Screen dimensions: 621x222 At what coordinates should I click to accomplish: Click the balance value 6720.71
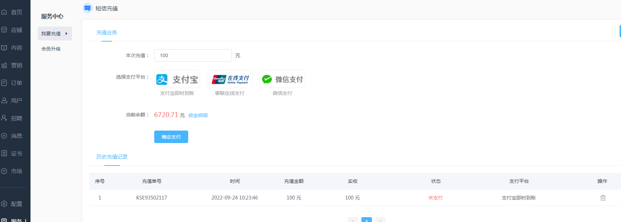166,115
